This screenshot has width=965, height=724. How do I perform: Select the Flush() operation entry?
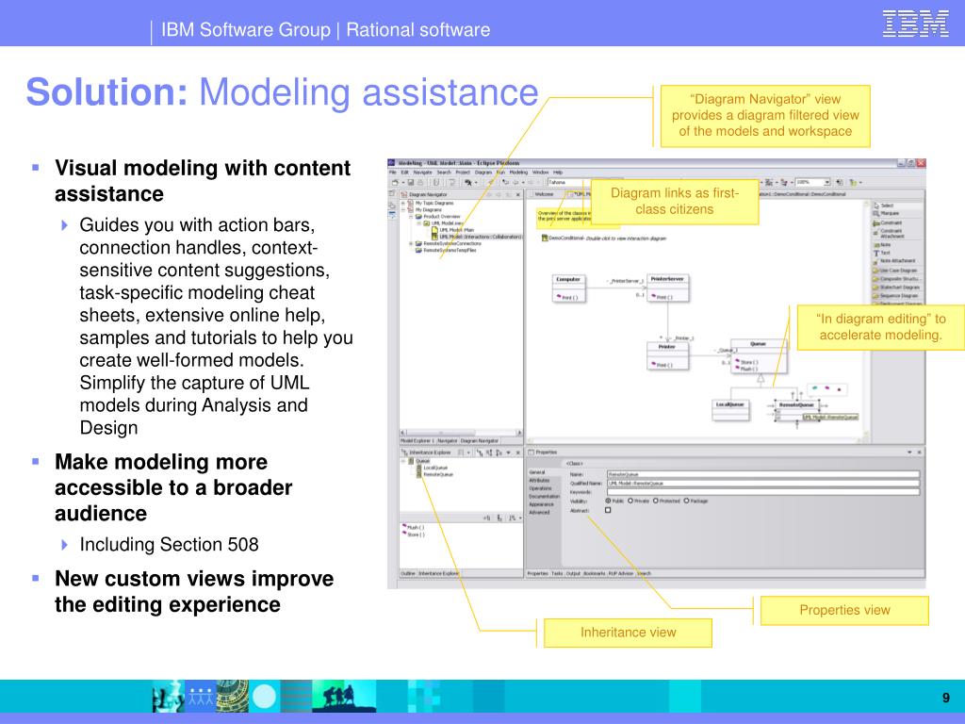pos(414,528)
